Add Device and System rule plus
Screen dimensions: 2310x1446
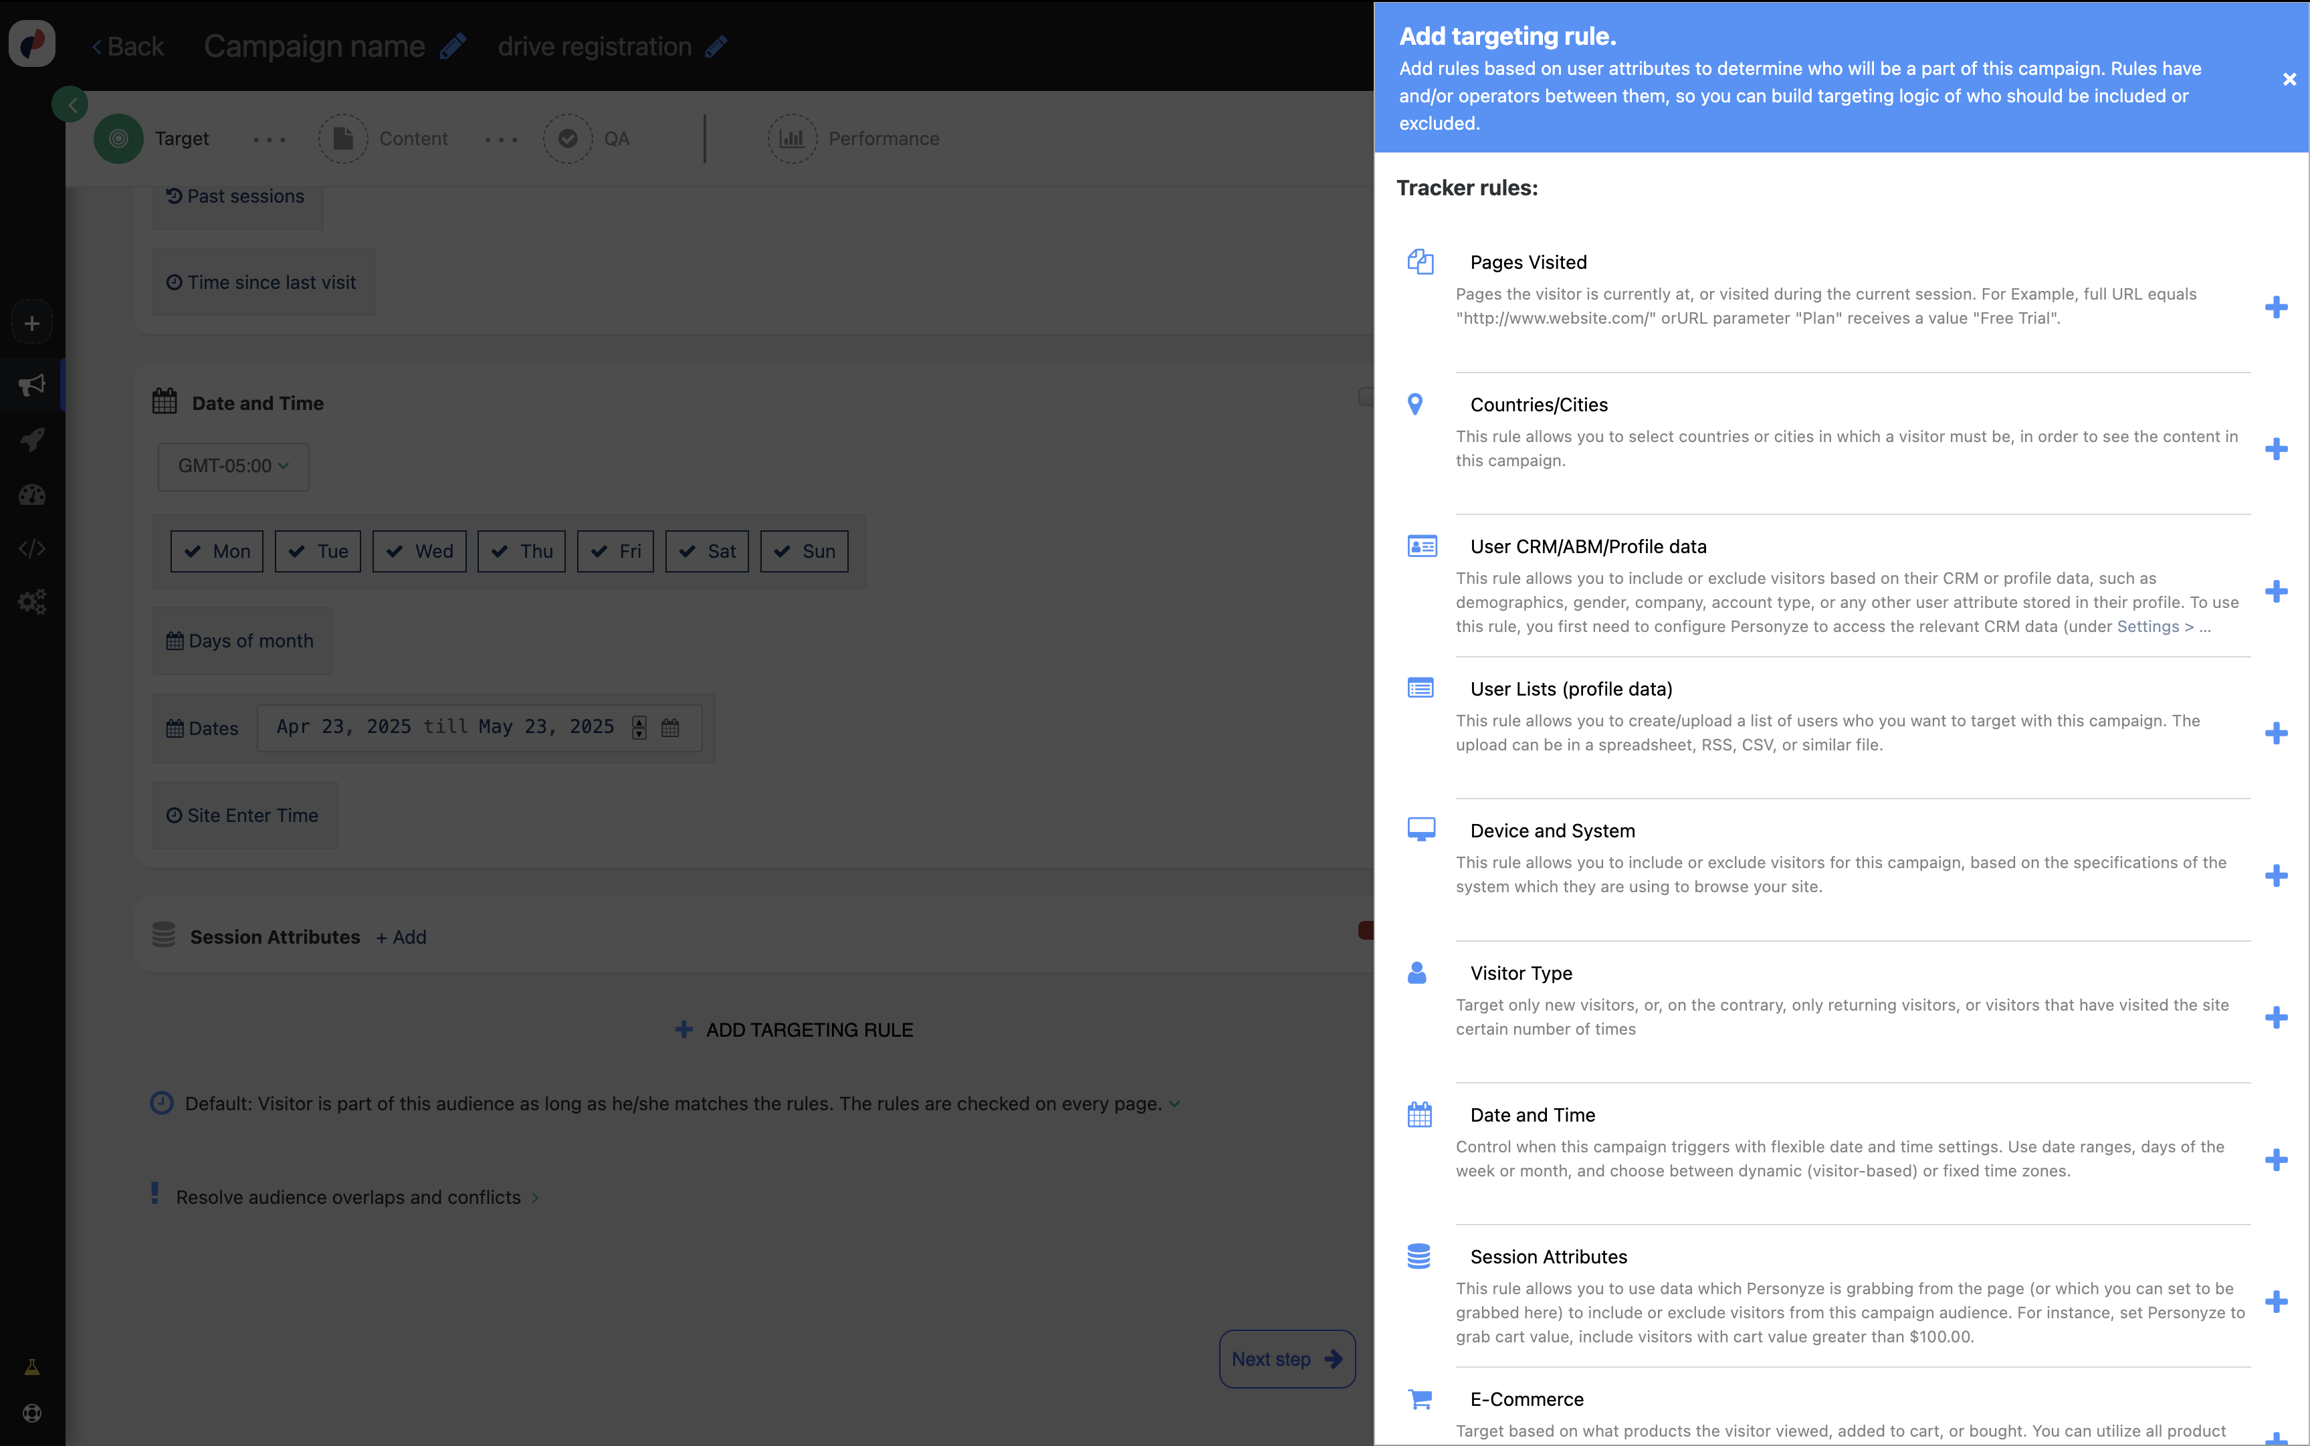pyautogui.click(x=2276, y=875)
